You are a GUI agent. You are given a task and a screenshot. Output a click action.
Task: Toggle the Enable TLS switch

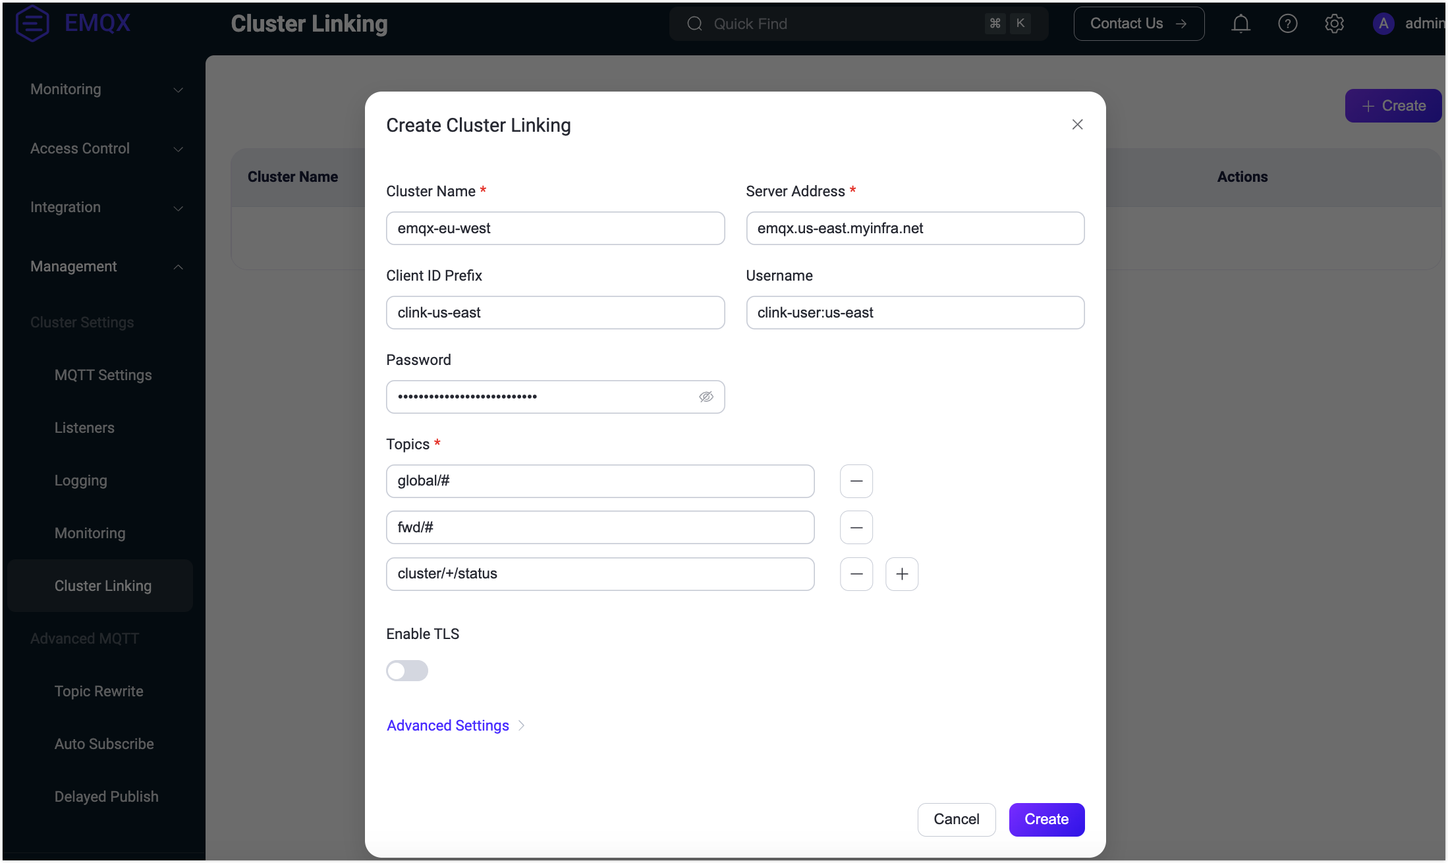[406, 670]
